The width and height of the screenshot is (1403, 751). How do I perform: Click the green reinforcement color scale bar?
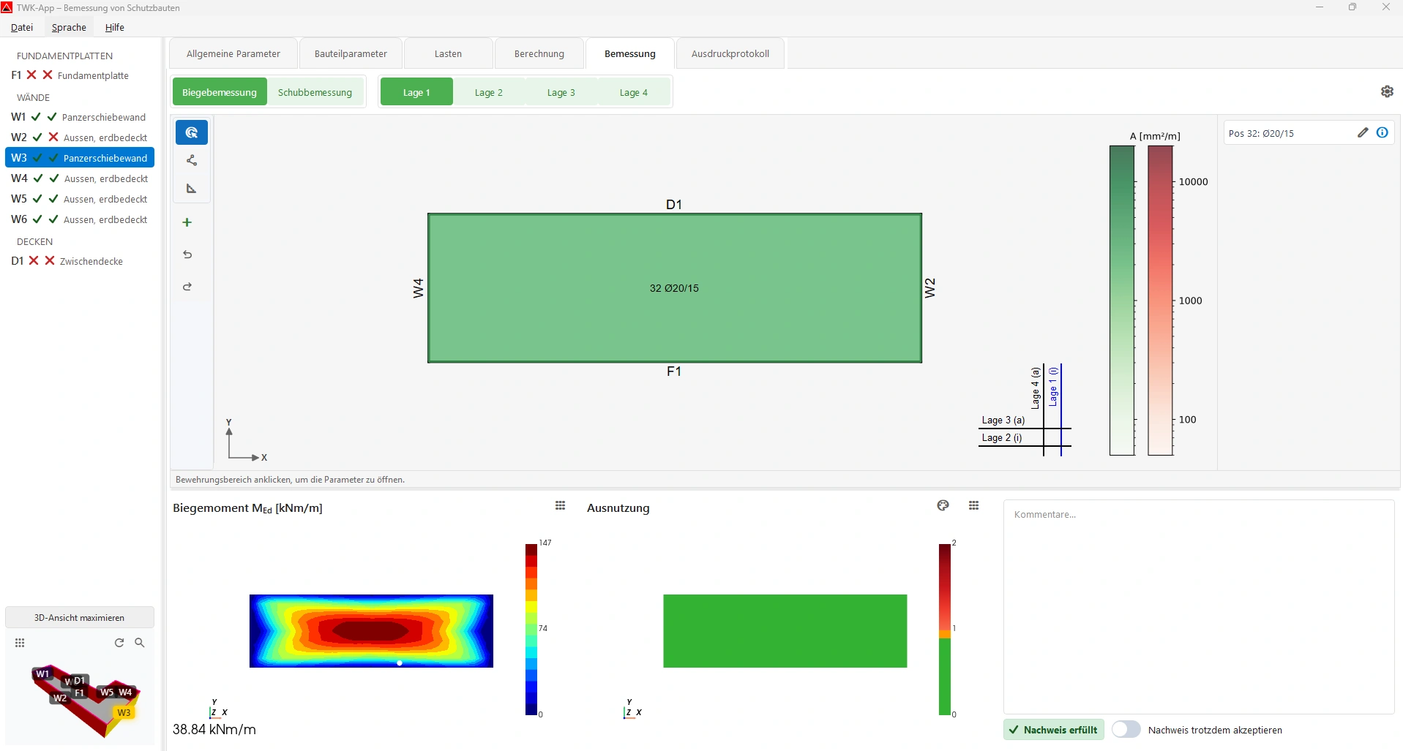1122,301
